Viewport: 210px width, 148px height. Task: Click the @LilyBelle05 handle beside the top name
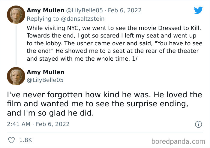point(85,11)
